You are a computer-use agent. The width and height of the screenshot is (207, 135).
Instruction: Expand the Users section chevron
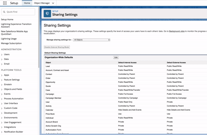point(2,55)
